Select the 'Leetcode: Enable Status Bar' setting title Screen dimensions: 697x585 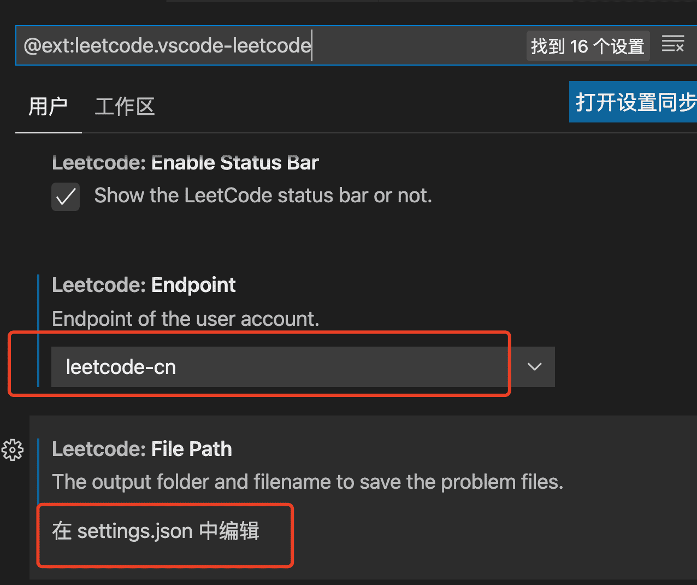coord(185,163)
